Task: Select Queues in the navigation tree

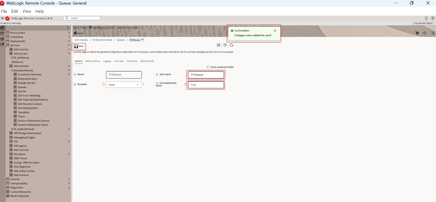Action: (22, 87)
